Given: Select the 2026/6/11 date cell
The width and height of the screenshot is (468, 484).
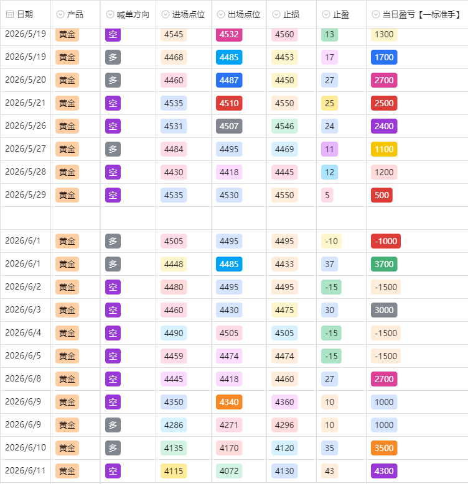Looking at the screenshot, I should [x=26, y=471].
